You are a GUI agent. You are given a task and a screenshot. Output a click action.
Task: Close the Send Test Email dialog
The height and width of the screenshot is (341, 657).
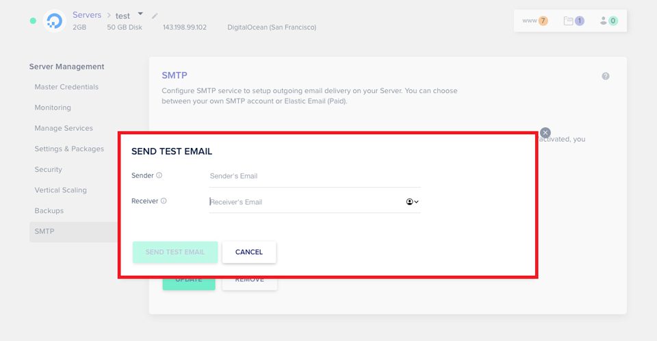[545, 133]
